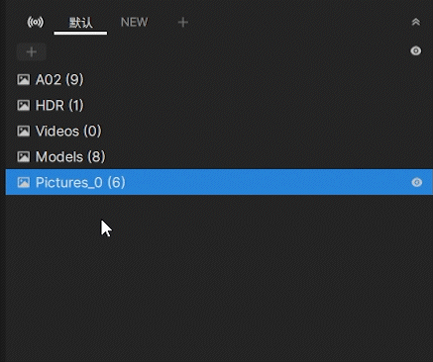This screenshot has height=362, width=433.
Task: Collapse the panel with double chevron
Action: (x=416, y=22)
